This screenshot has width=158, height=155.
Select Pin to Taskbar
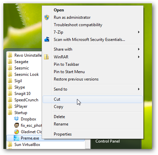pyautogui.click(x=92, y=64)
